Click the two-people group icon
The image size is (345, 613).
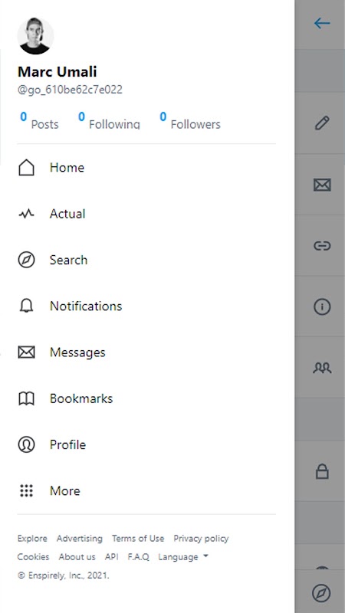pyautogui.click(x=322, y=368)
